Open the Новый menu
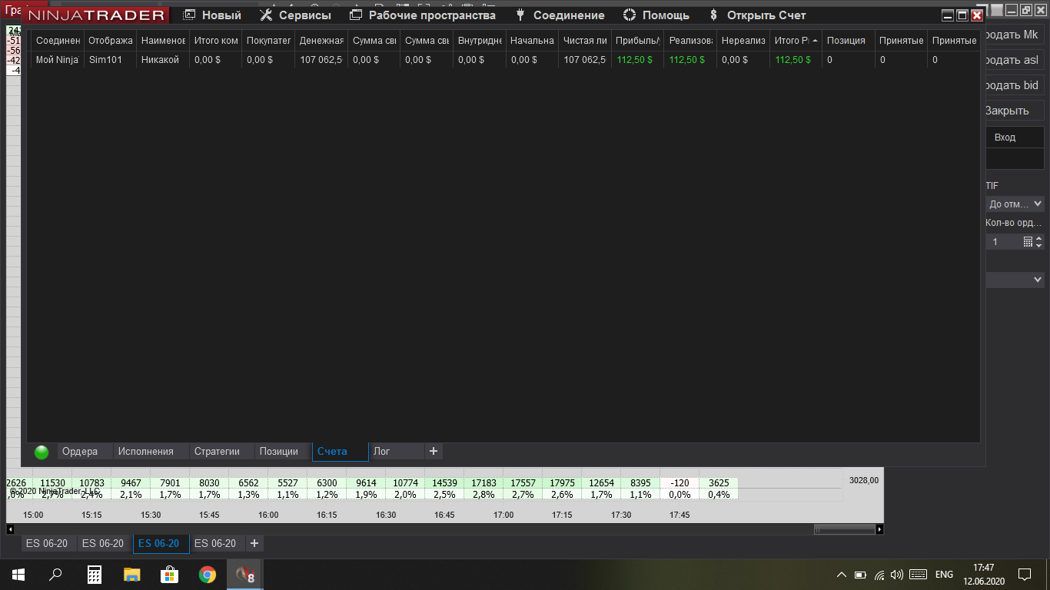The width and height of the screenshot is (1050, 590). tap(212, 15)
